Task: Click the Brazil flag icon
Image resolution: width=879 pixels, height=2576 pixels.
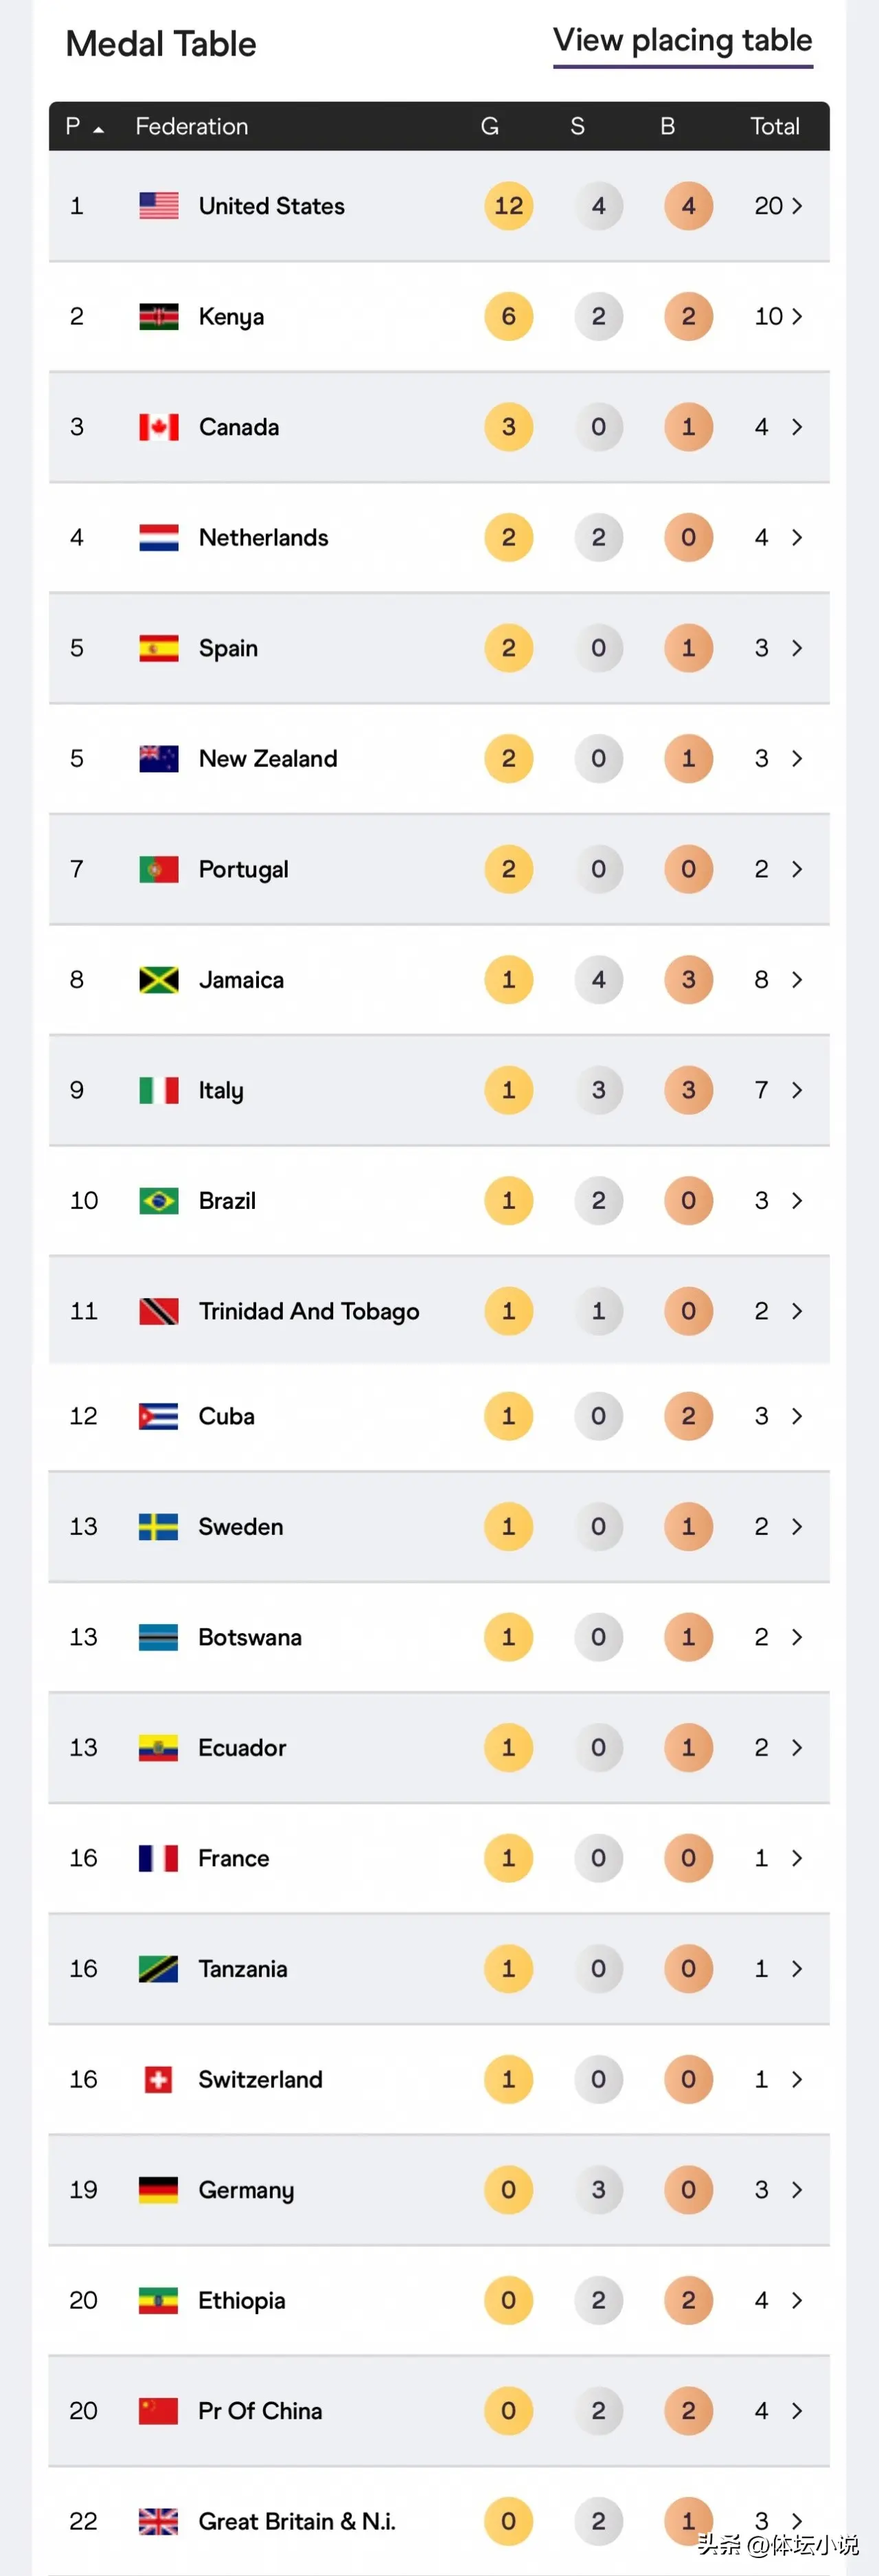Action: [159, 1200]
